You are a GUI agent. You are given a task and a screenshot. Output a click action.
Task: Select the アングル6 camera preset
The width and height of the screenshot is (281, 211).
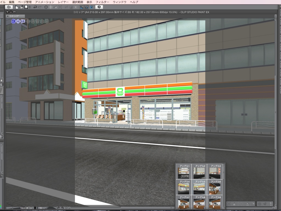point(215,187)
